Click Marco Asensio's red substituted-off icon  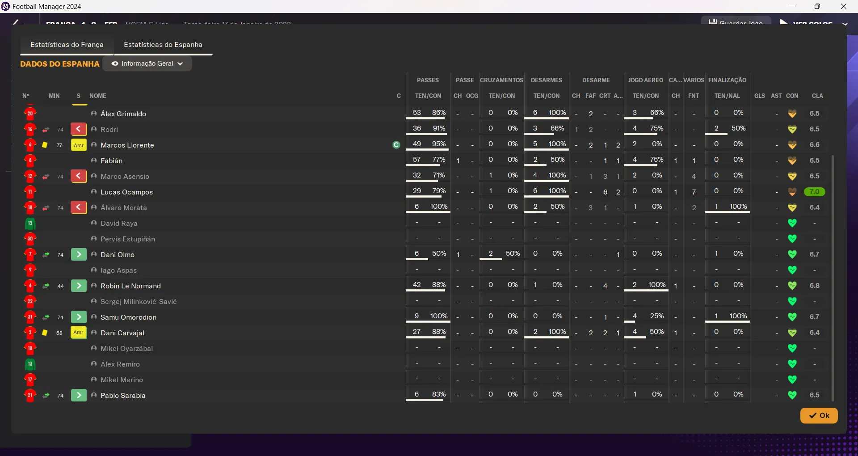pyautogui.click(x=79, y=176)
